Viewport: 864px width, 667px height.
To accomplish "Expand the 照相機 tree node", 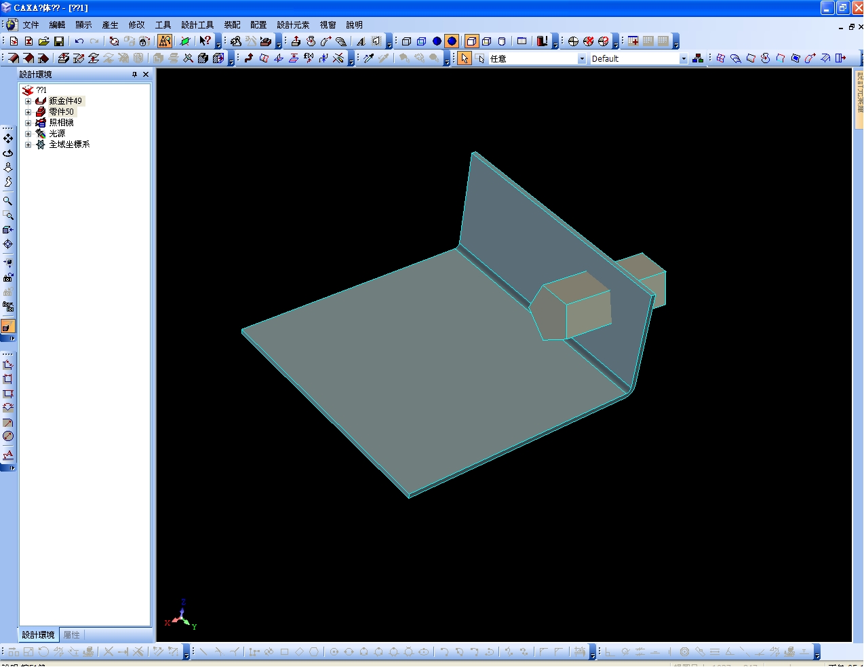I will 28,123.
